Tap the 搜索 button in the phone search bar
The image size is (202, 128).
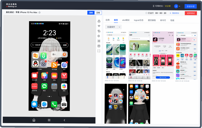click(x=65, y=45)
